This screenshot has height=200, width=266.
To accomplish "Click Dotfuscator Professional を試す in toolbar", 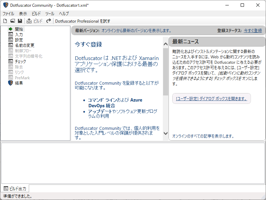I will (x=83, y=21).
